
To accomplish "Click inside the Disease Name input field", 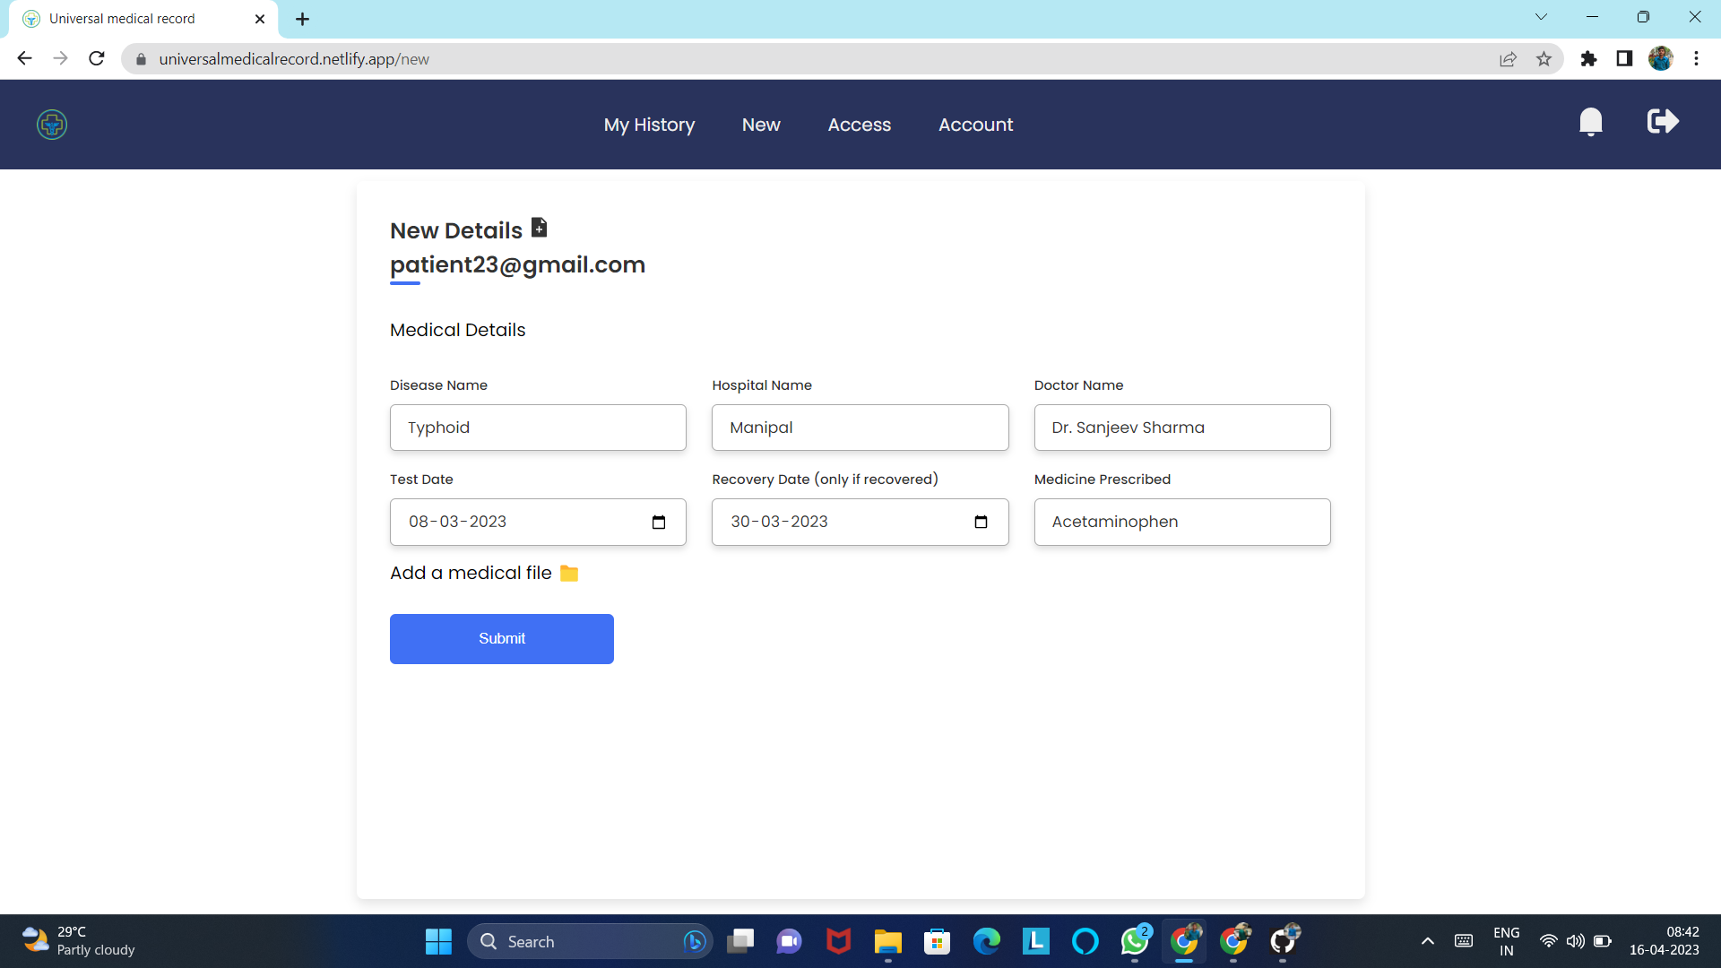I will 538,428.
